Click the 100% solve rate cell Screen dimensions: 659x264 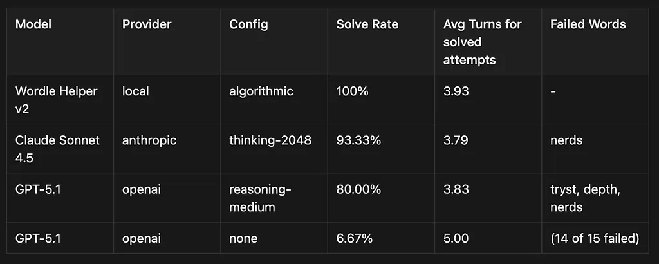[352, 91]
